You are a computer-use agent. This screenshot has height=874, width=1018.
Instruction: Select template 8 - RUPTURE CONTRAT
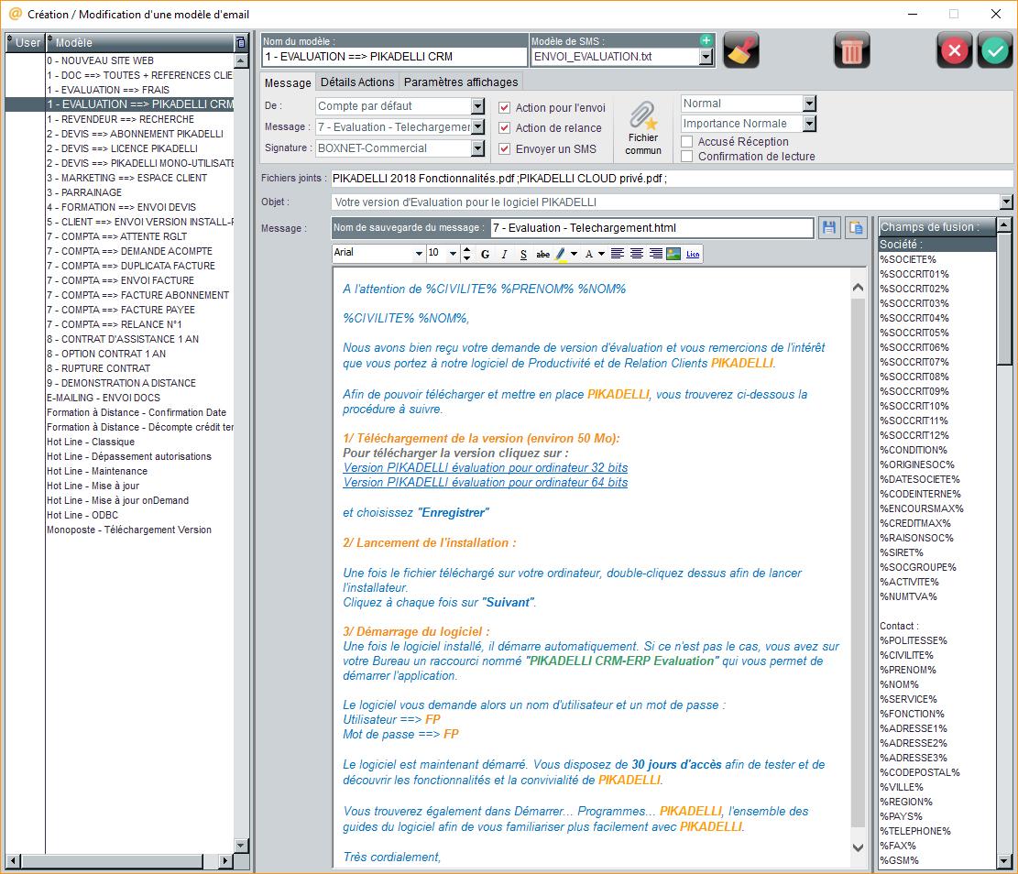(139, 368)
